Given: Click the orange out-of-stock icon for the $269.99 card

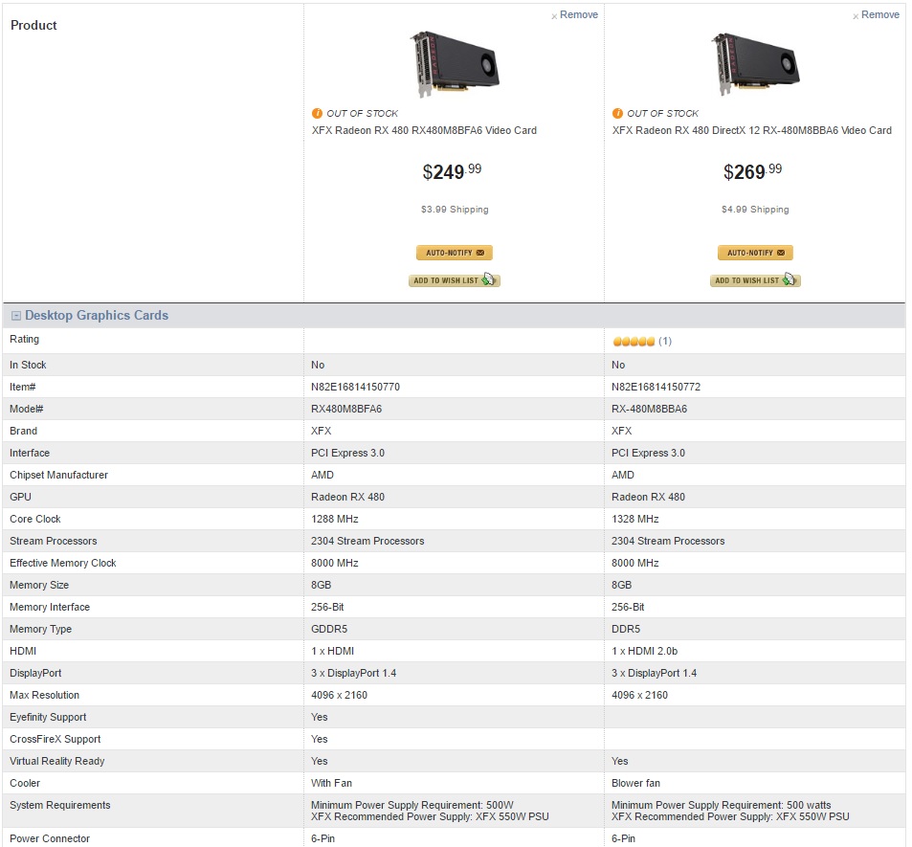Looking at the screenshot, I should [x=617, y=113].
